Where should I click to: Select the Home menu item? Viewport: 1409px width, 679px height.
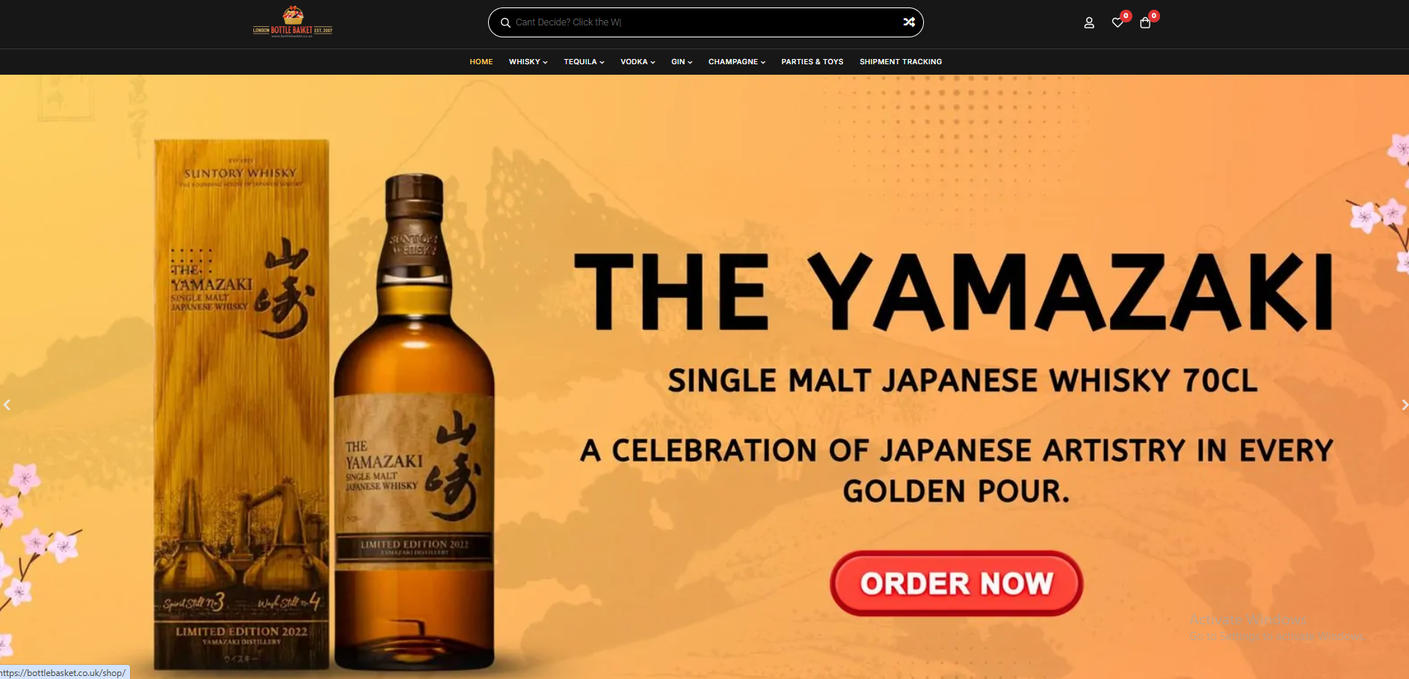(x=481, y=62)
